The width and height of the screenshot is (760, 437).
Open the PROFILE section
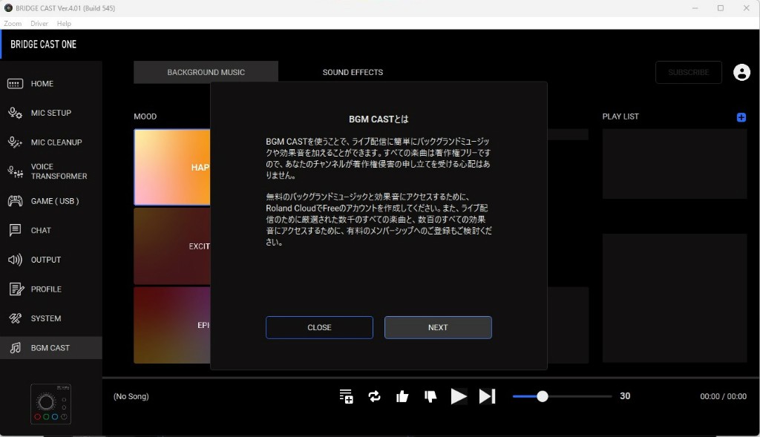point(51,289)
